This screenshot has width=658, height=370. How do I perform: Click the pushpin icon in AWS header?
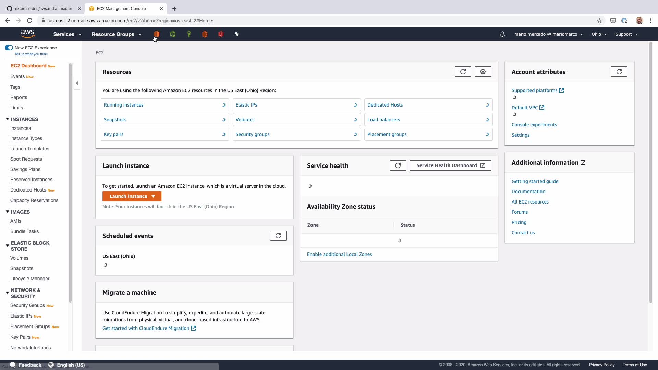point(236,34)
